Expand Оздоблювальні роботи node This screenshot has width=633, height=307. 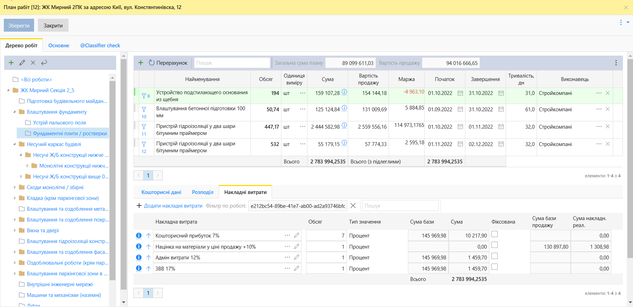[15, 263]
